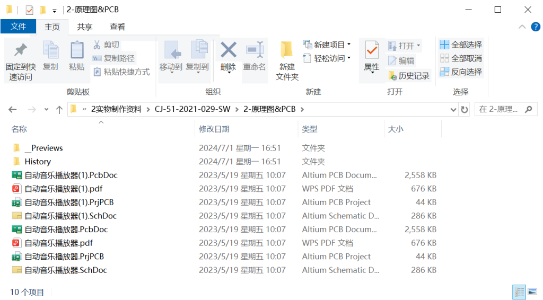The height and width of the screenshot is (300, 543).
Task: Switch to the View (查看) tab
Action: 117,27
